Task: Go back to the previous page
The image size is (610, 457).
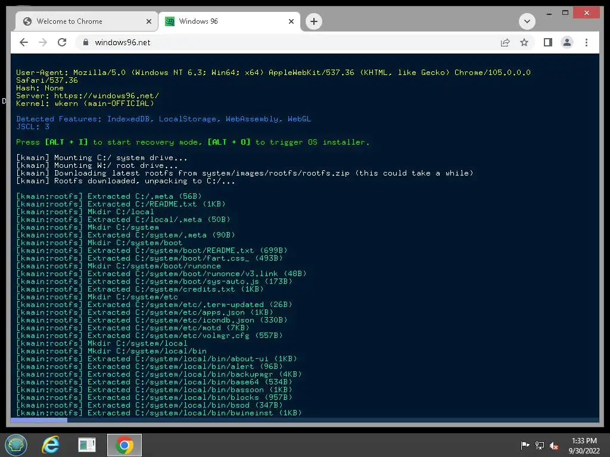Action: (24, 42)
